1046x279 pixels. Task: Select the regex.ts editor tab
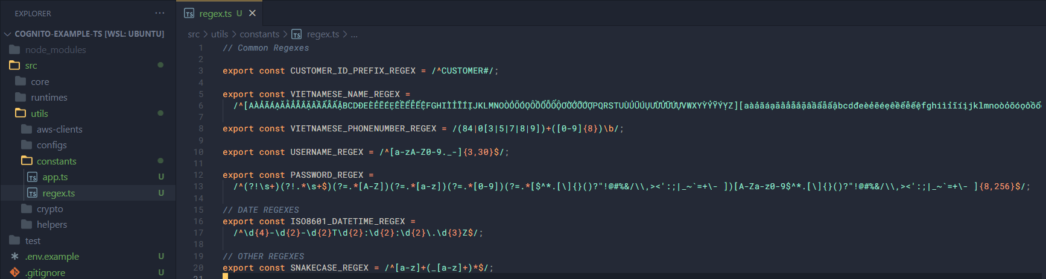pos(215,13)
